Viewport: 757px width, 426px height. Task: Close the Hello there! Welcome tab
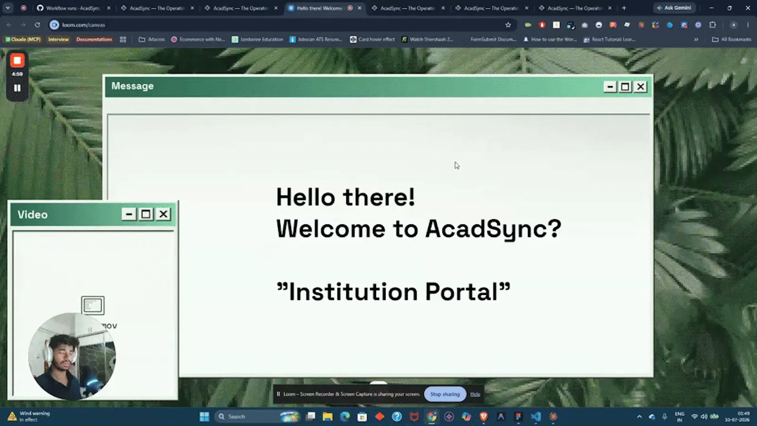pos(360,8)
